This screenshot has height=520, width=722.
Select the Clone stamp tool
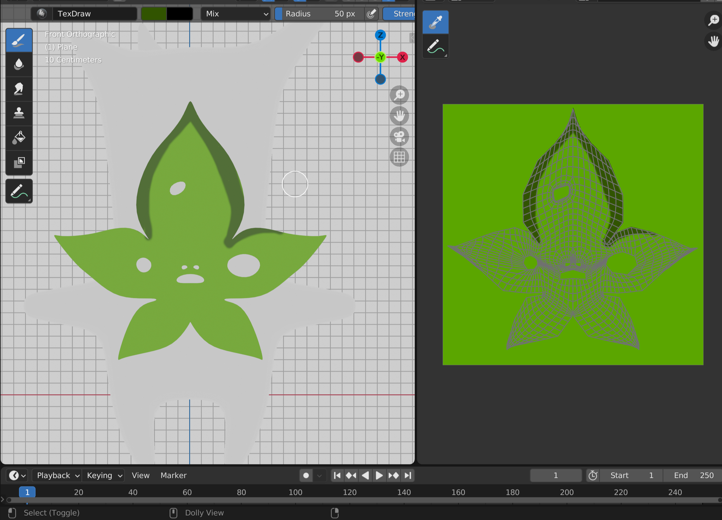(19, 113)
